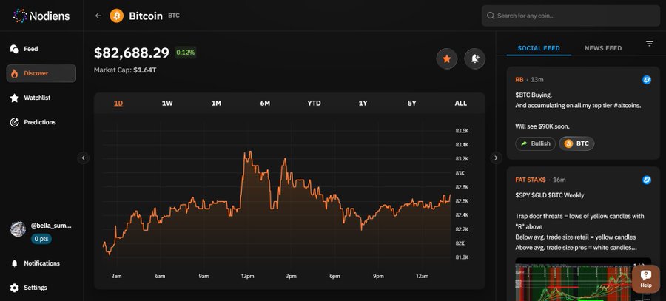Open Predictions from the sidebar
This screenshot has height=301, width=666.
pyautogui.click(x=41, y=122)
